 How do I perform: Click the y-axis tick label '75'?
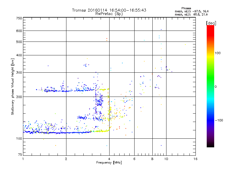[x=20, y=155]
